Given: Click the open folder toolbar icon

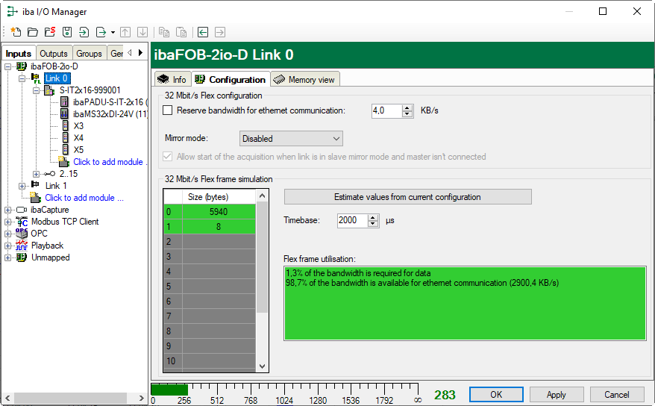Looking at the screenshot, I should click(33, 32).
